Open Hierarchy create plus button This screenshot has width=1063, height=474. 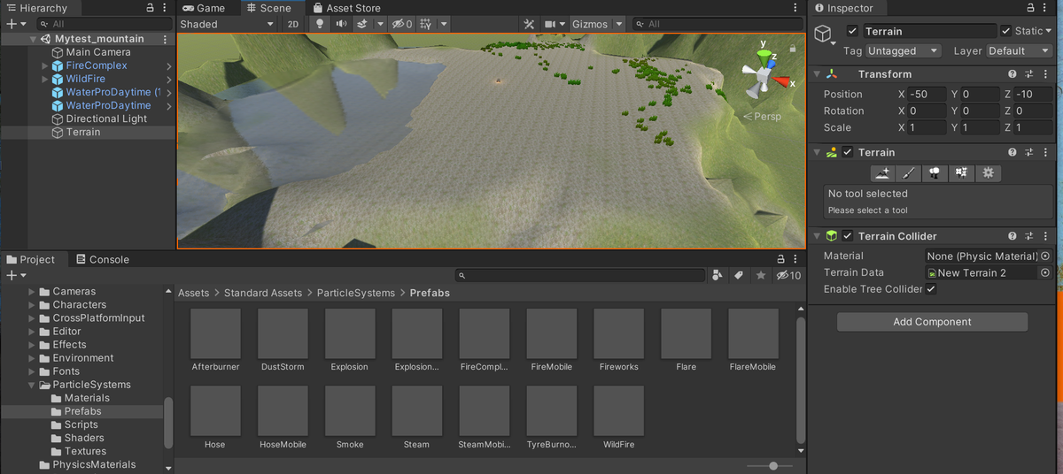tap(16, 24)
